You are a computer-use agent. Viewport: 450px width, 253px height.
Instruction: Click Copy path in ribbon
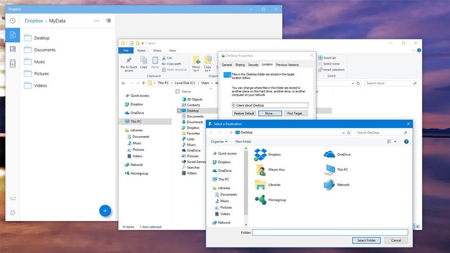pyautogui.click(x=172, y=64)
